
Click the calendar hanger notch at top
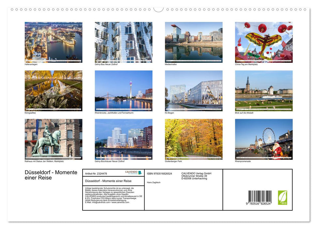158,9
